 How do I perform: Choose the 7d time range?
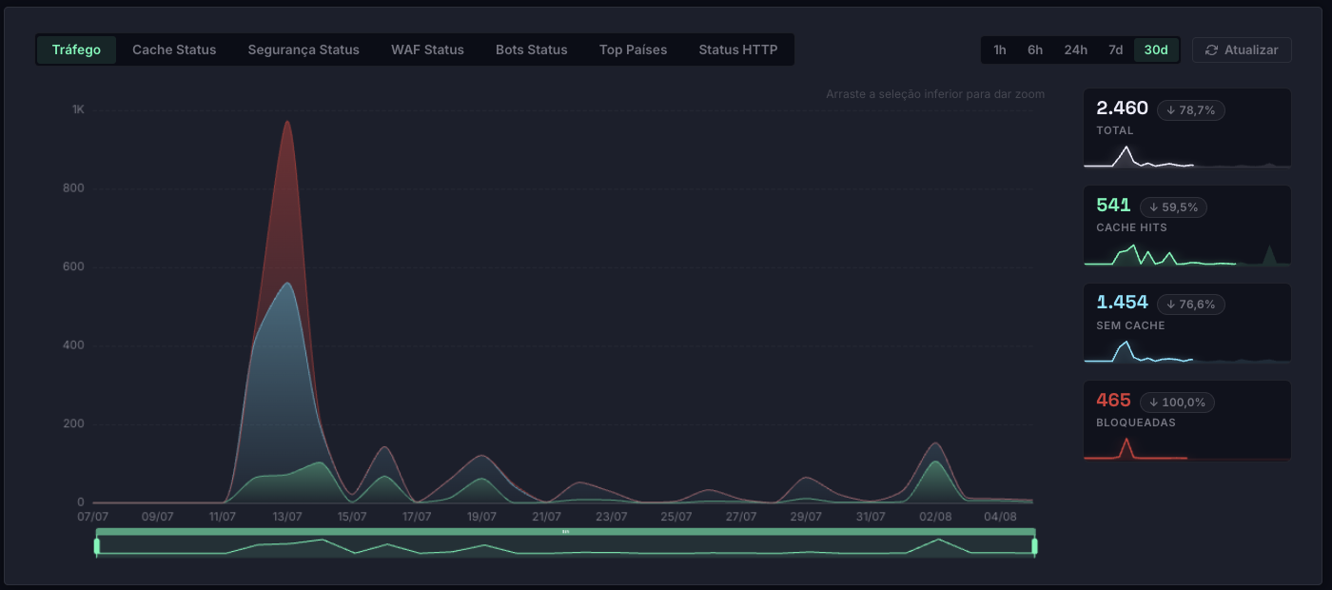click(1116, 49)
